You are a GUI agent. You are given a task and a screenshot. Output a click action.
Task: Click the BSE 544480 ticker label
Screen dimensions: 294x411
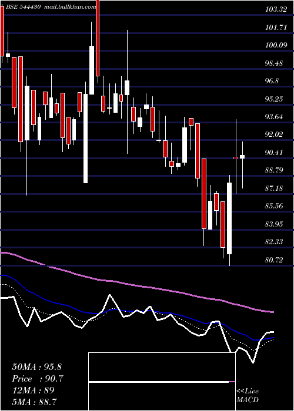click(x=22, y=7)
